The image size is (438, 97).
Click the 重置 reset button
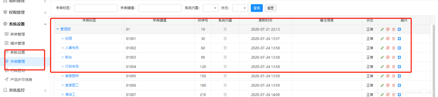[271, 8]
